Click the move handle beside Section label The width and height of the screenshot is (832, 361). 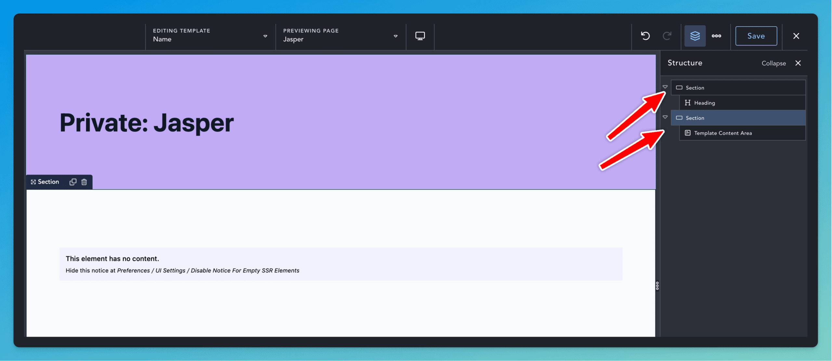point(33,182)
